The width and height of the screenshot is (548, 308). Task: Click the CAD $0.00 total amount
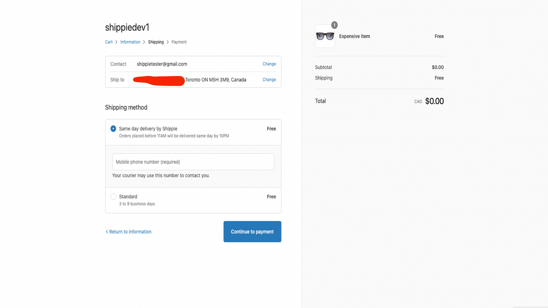[429, 101]
